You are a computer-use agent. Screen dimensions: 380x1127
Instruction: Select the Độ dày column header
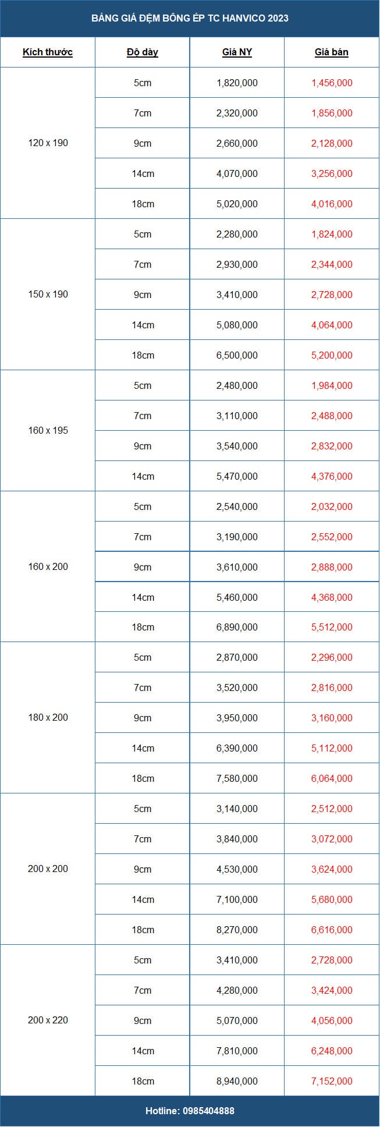(x=143, y=52)
